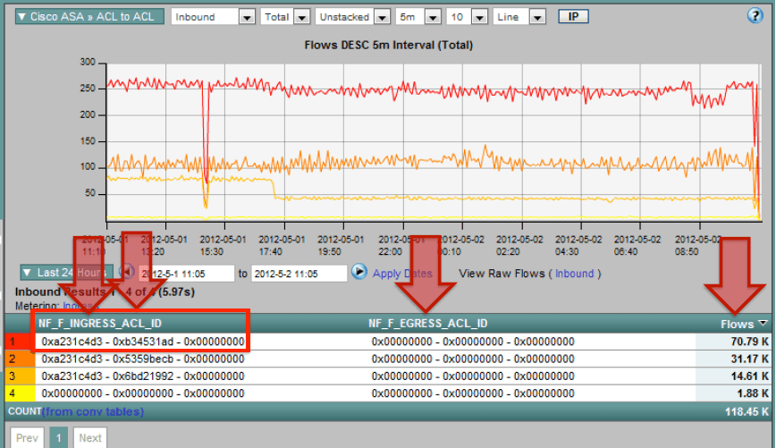The width and height of the screenshot is (776, 448).
Task: Open the 5m interval dropdown
Action: point(418,17)
